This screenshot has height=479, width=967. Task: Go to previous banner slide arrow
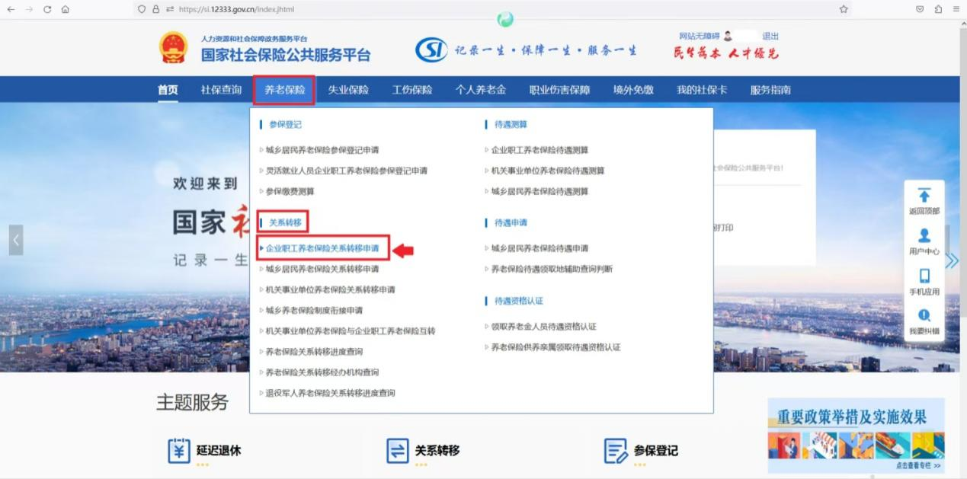[x=16, y=240]
